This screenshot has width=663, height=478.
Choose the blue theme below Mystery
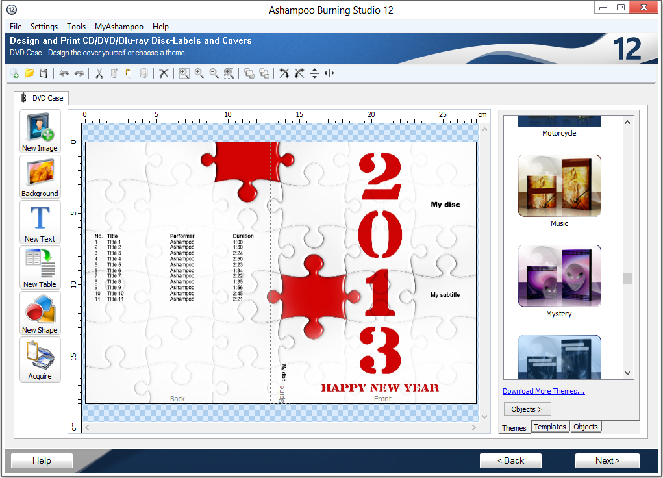point(559,357)
